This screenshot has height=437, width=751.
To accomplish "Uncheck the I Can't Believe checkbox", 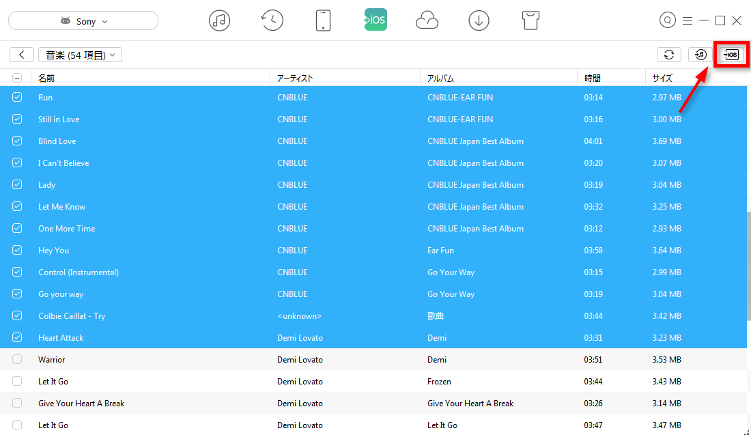I will tap(17, 163).
